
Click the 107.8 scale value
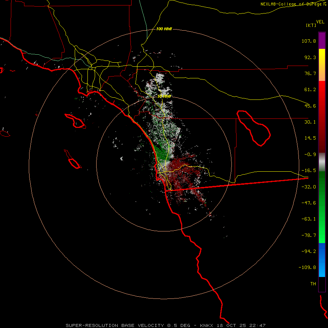point(309,41)
